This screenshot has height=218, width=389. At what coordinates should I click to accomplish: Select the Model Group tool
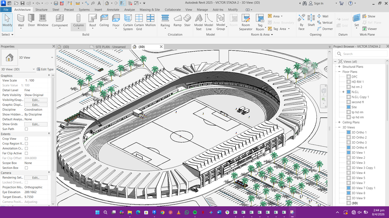[221, 23]
